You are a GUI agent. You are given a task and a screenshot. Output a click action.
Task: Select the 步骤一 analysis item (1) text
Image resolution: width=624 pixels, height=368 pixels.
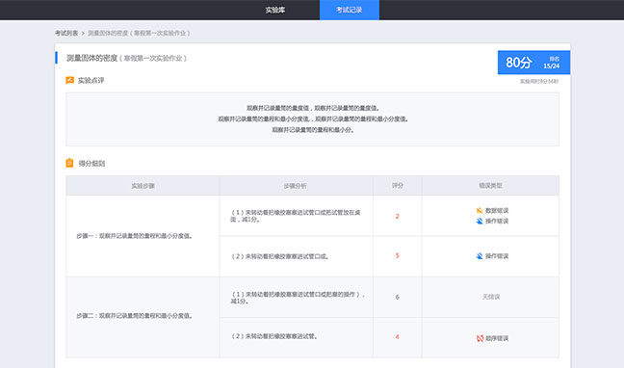(x=296, y=216)
